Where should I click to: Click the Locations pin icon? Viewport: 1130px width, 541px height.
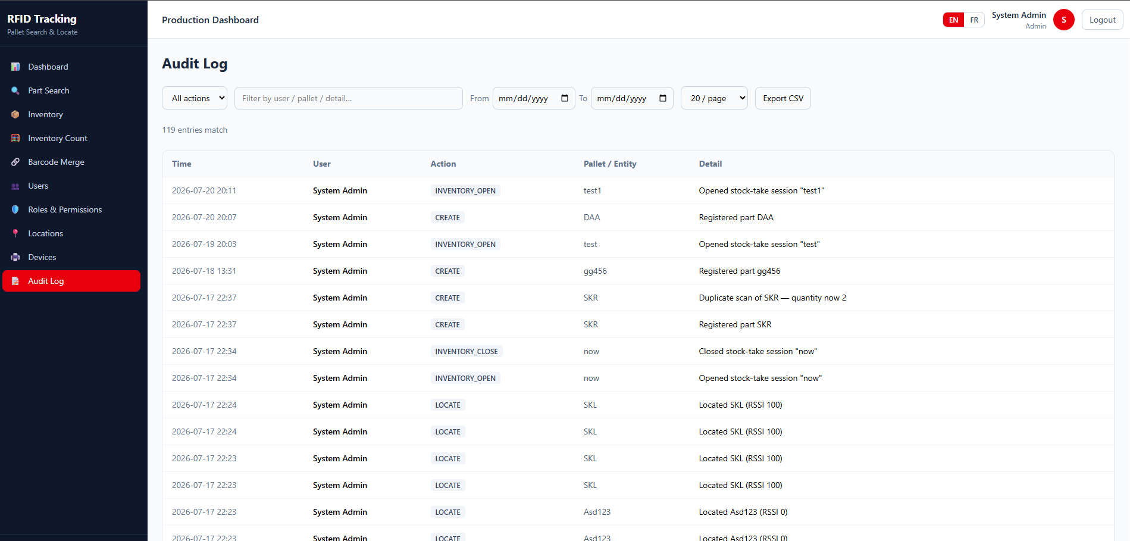pos(15,233)
